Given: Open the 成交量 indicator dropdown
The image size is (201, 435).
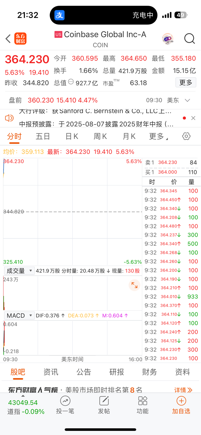Looking at the screenshot, I should point(19,271).
